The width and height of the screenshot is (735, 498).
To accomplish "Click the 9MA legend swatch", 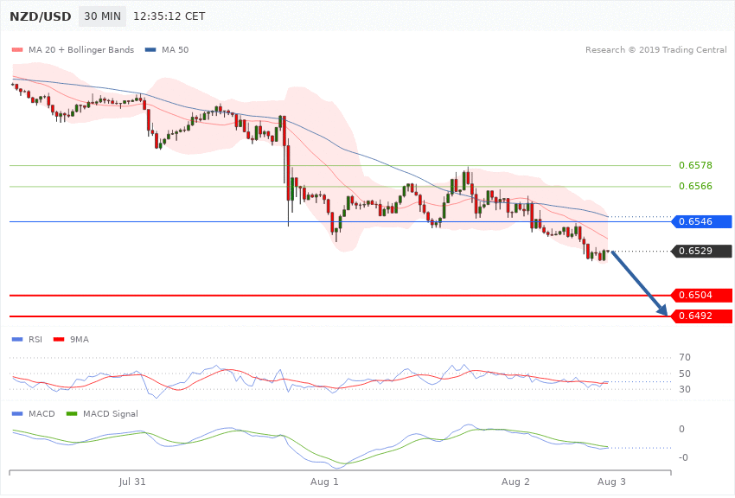I will coord(59,339).
